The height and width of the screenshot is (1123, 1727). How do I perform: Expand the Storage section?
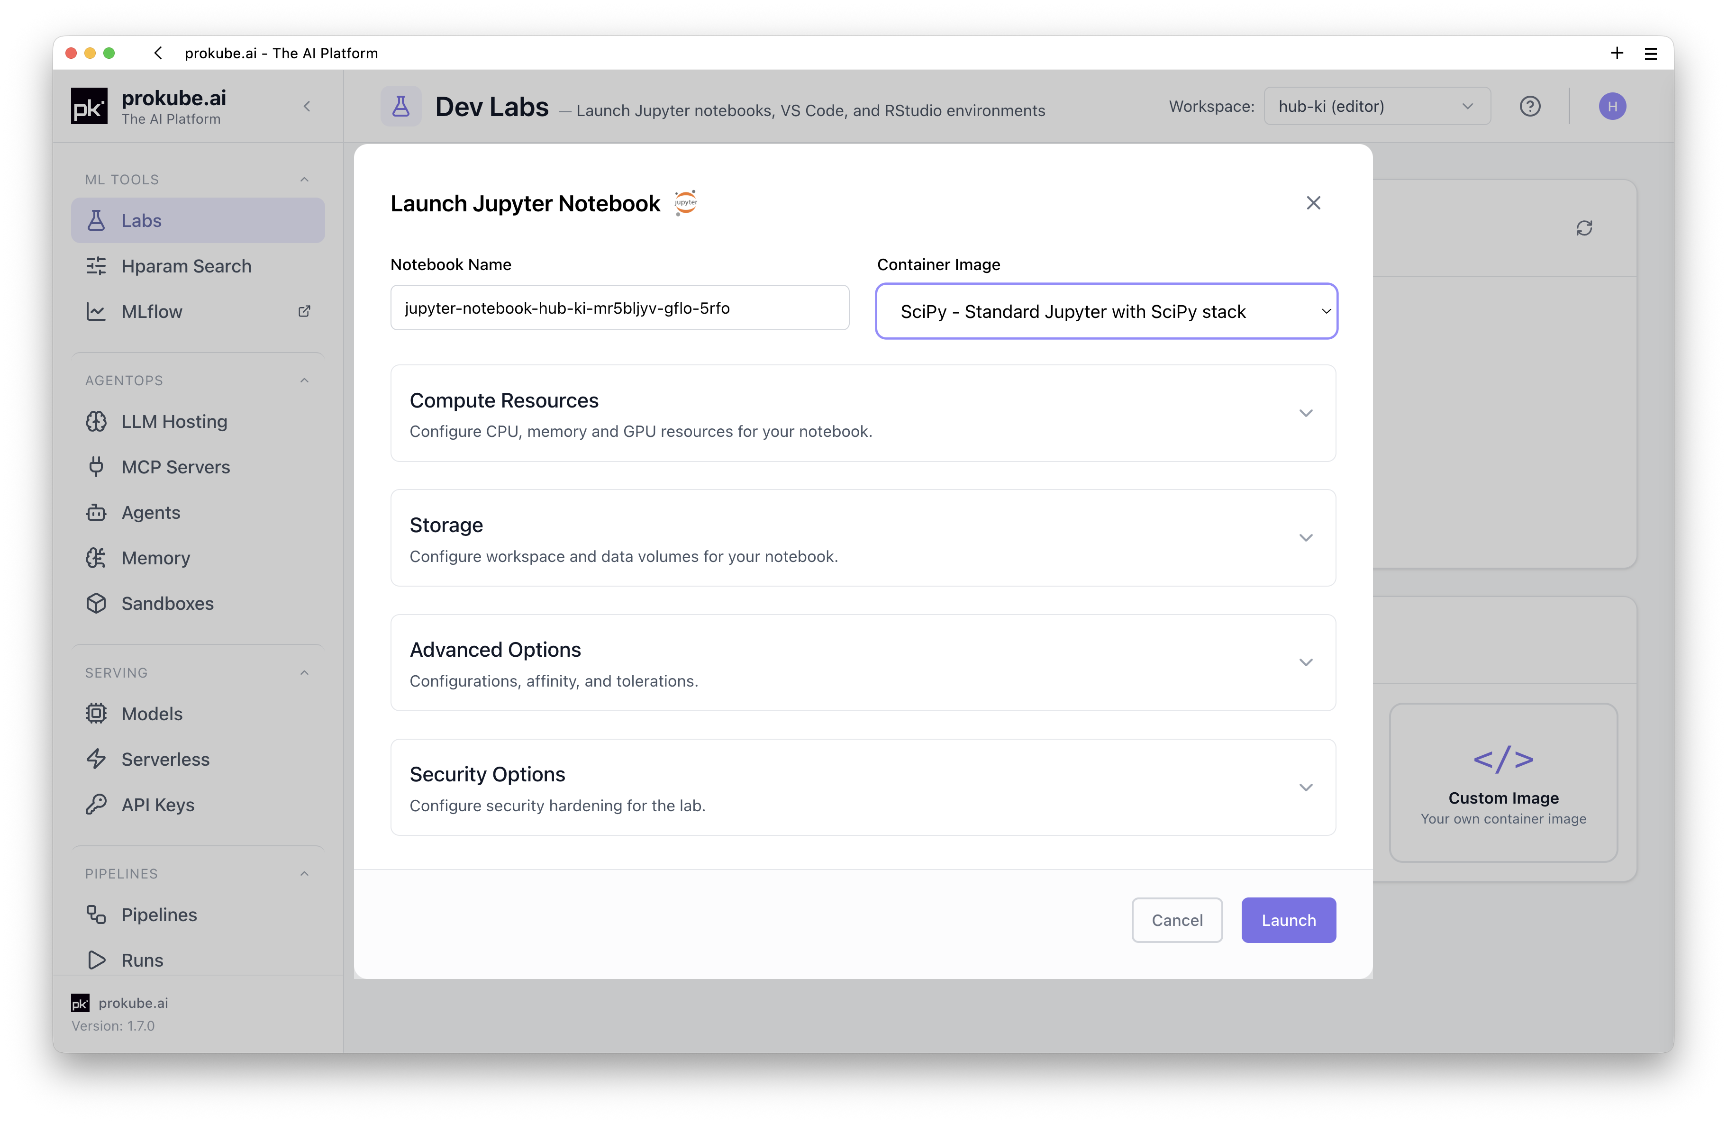pos(863,538)
